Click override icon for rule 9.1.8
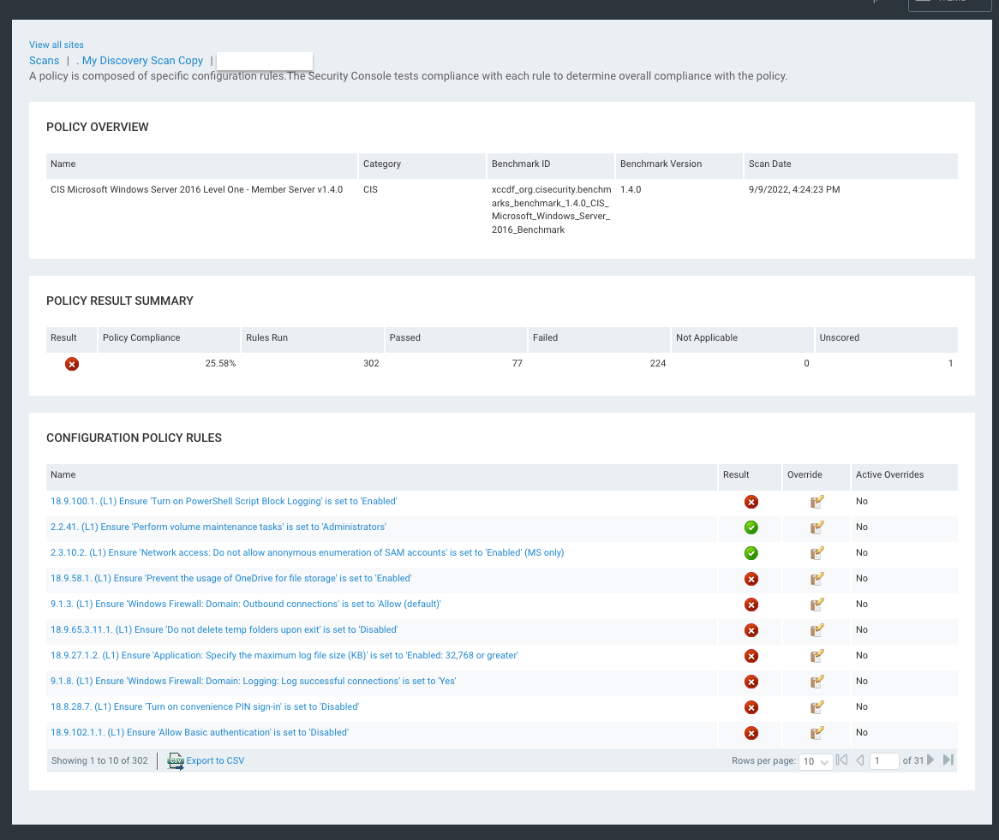Screen dimensions: 999x840 tap(817, 682)
